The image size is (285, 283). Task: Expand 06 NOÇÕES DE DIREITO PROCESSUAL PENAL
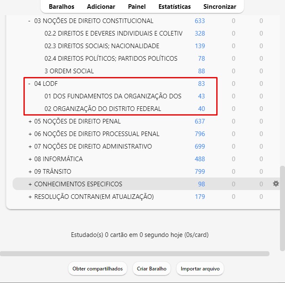point(30,134)
